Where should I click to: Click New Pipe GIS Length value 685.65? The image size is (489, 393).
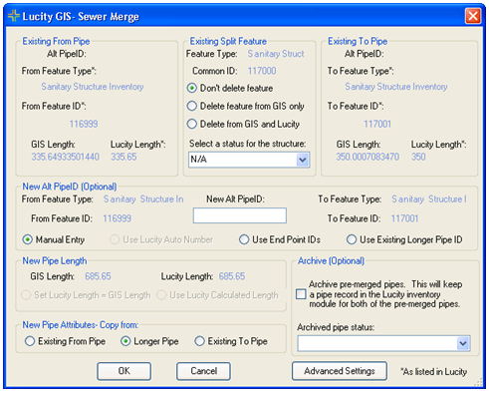pos(98,276)
